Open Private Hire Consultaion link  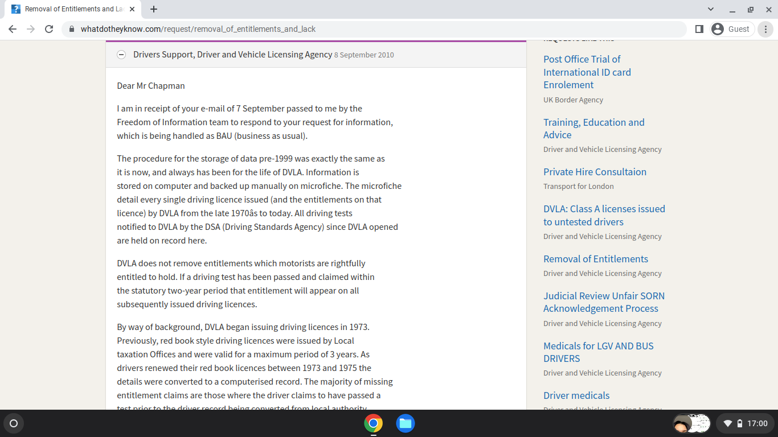click(595, 172)
